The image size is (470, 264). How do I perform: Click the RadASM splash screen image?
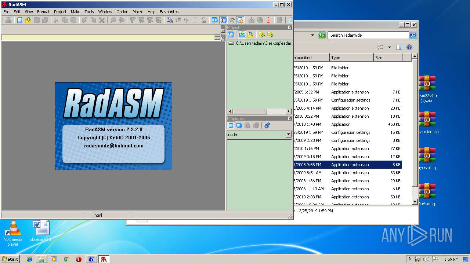(113, 126)
